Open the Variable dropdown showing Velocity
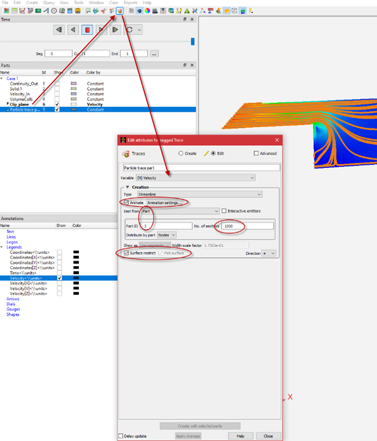The height and width of the screenshot is (441, 377). tap(195, 178)
